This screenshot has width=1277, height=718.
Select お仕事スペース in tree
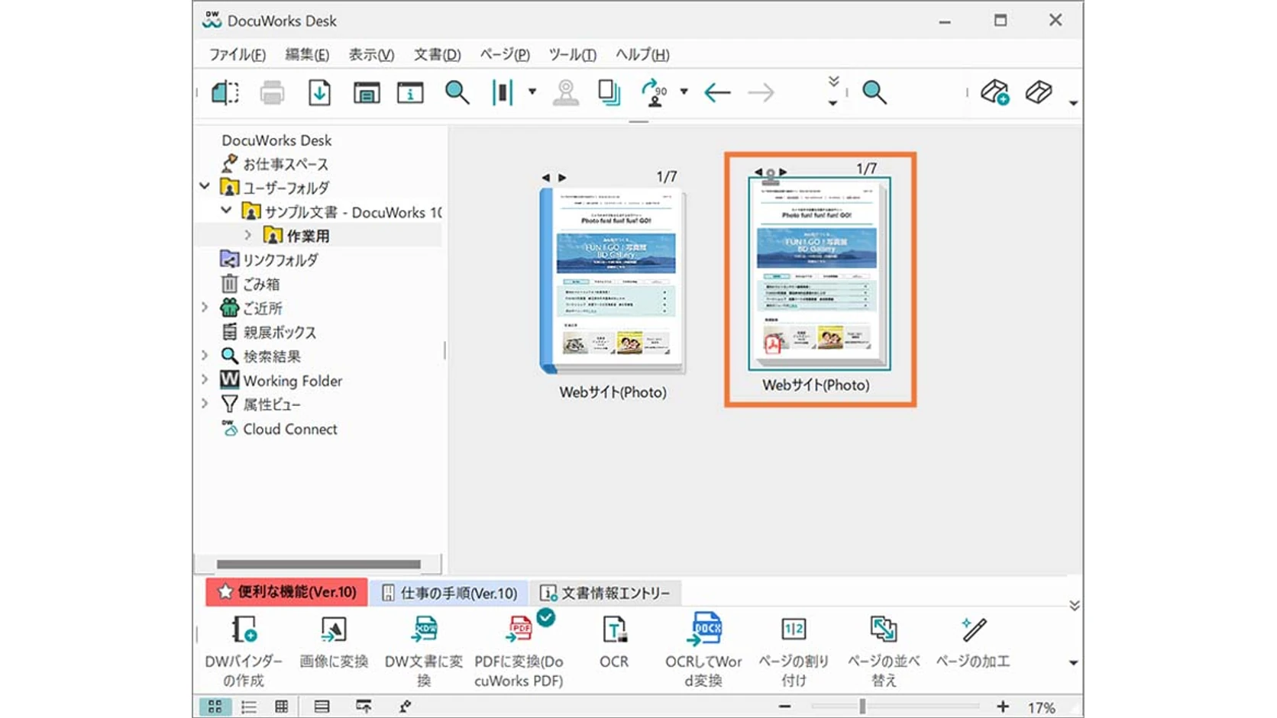(x=274, y=163)
